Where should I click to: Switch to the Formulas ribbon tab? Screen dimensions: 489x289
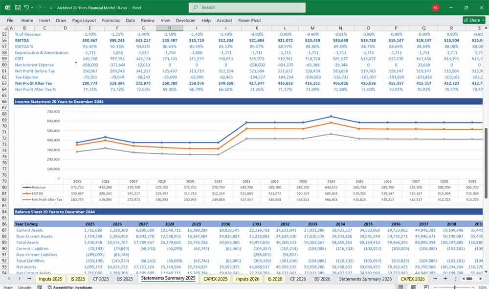pyautogui.click(x=111, y=21)
